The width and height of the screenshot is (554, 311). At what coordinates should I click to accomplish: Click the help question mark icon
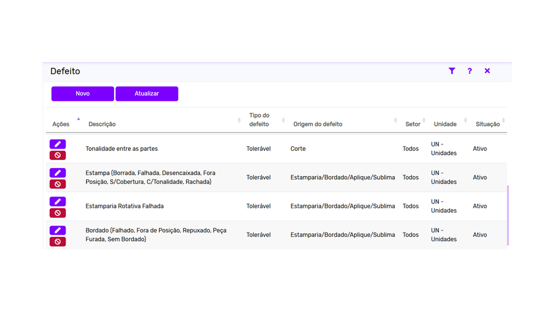coord(470,71)
